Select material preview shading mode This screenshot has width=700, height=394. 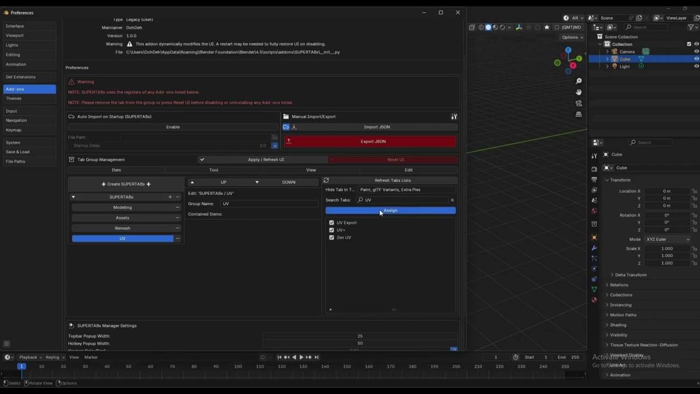point(495,27)
